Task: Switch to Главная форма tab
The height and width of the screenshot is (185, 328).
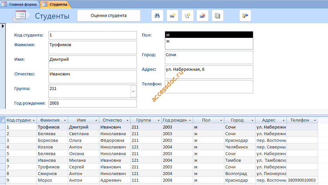Action: pyautogui.click(x=20, y=4)
